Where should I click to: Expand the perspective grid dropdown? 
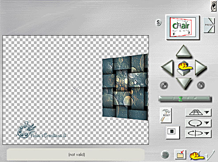pos(198,113)
